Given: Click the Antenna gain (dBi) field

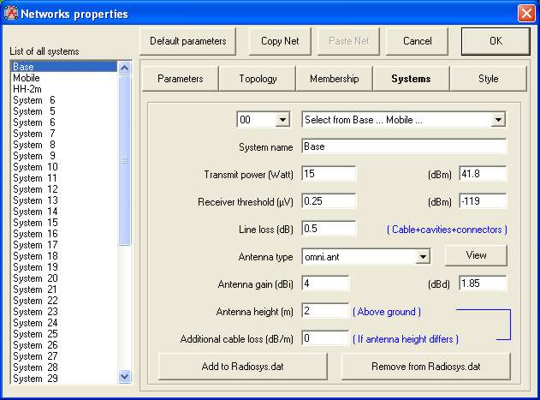Looking at the screenshot, I should [325, 284].
